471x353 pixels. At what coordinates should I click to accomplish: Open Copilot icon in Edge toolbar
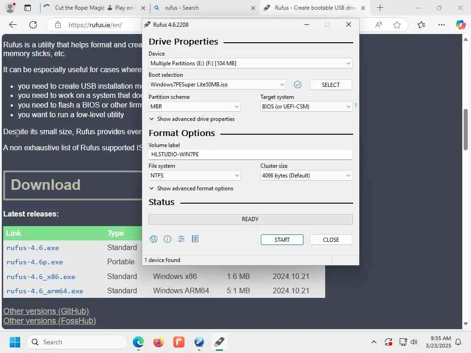click(x=460, y=25)
